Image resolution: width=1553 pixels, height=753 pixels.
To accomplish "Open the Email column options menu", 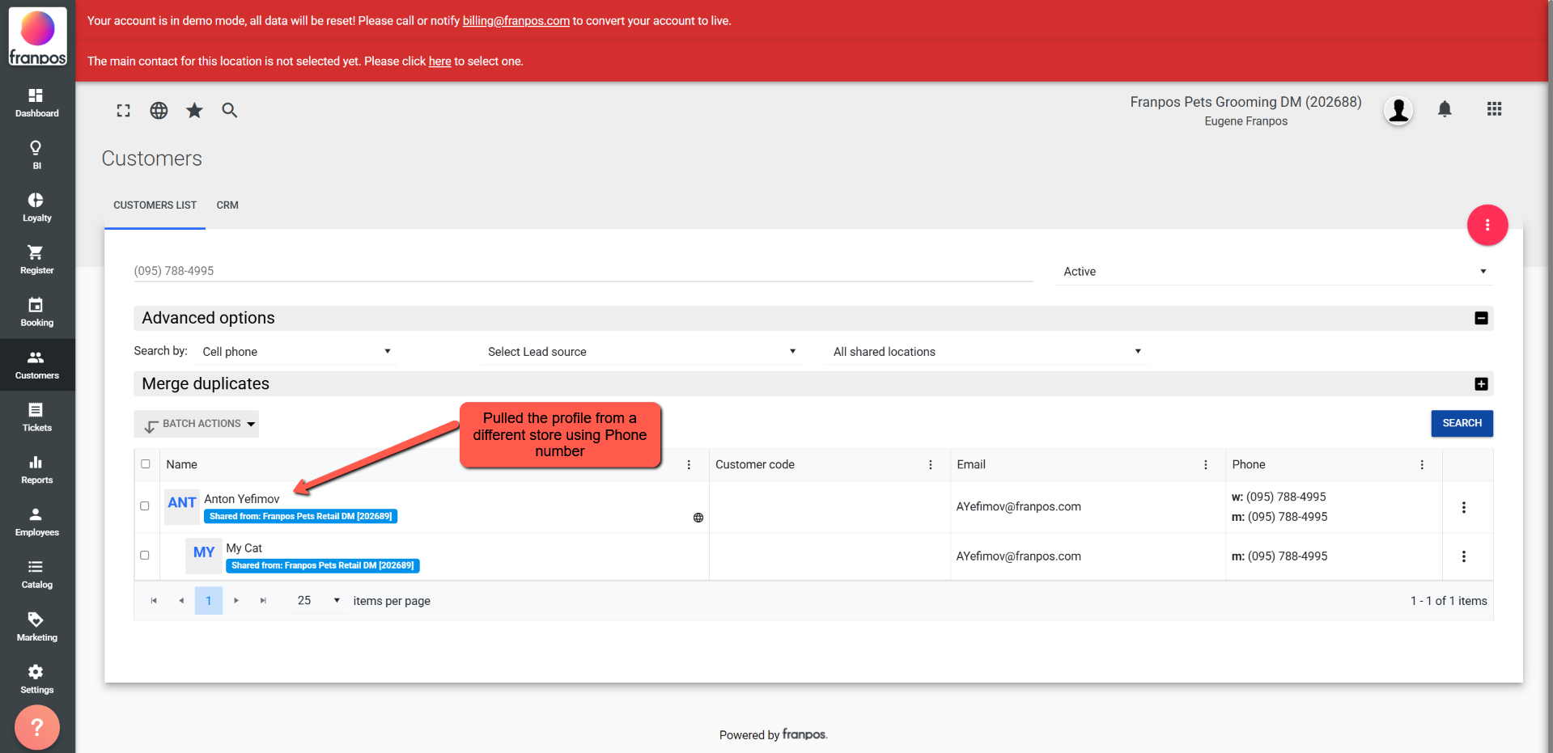I will (1205, 465).
